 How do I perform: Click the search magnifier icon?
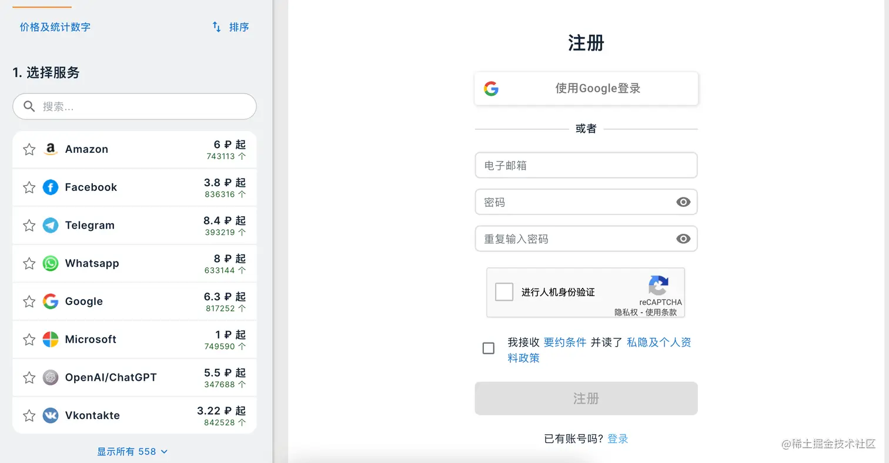[29, 106]
